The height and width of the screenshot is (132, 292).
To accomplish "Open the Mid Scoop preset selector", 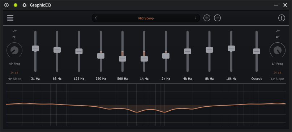I will tap(146, 18).
